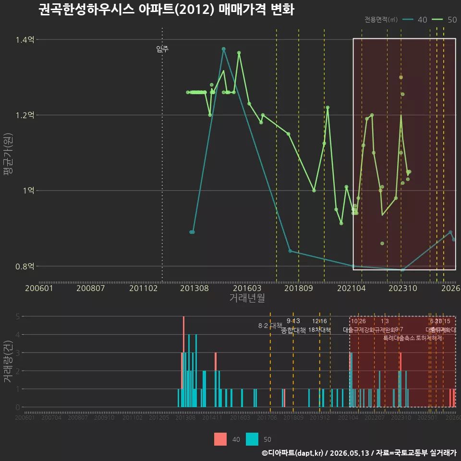
Task: Click the 입주 marker label
Action: point(162,49)
